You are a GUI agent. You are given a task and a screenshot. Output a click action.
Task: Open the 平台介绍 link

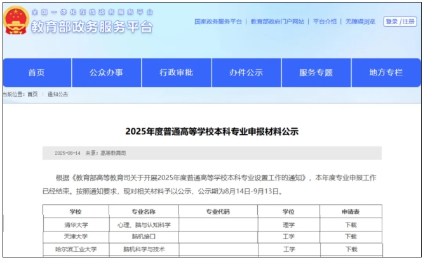[325, 22]
